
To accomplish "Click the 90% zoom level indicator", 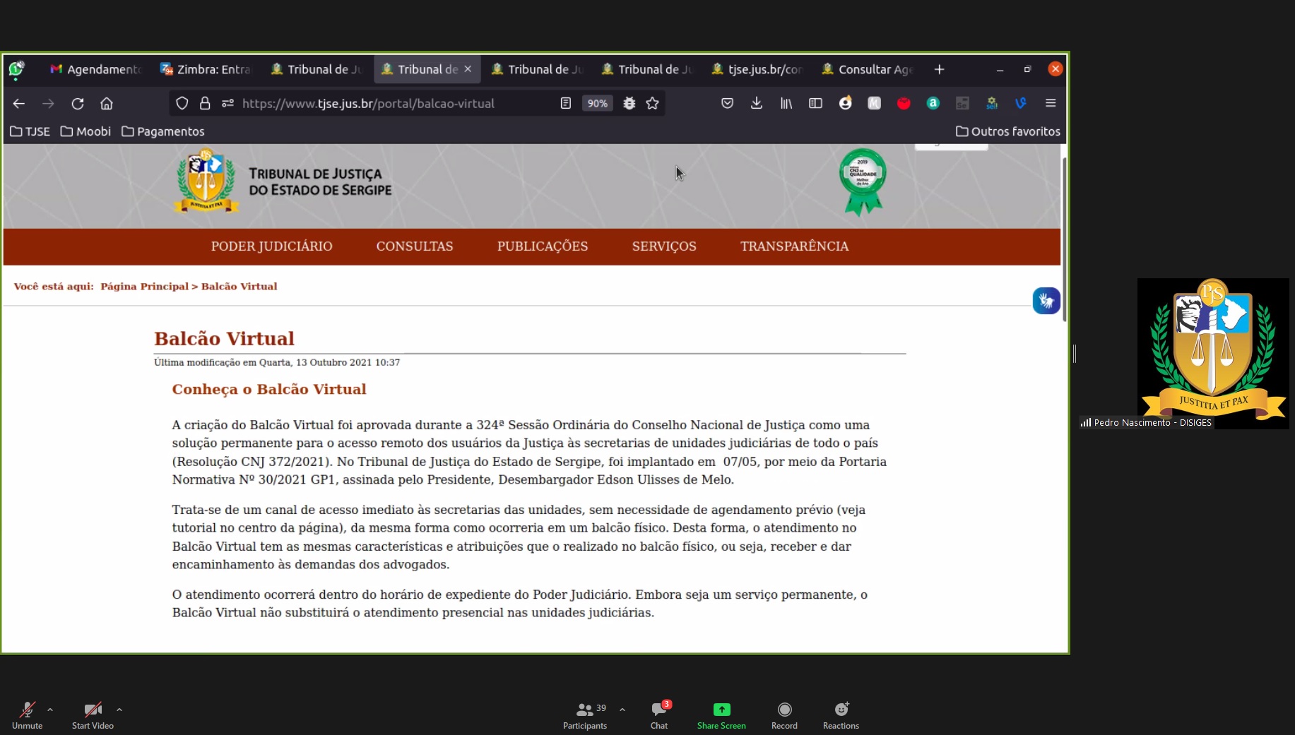I will (x=597, y=104).
